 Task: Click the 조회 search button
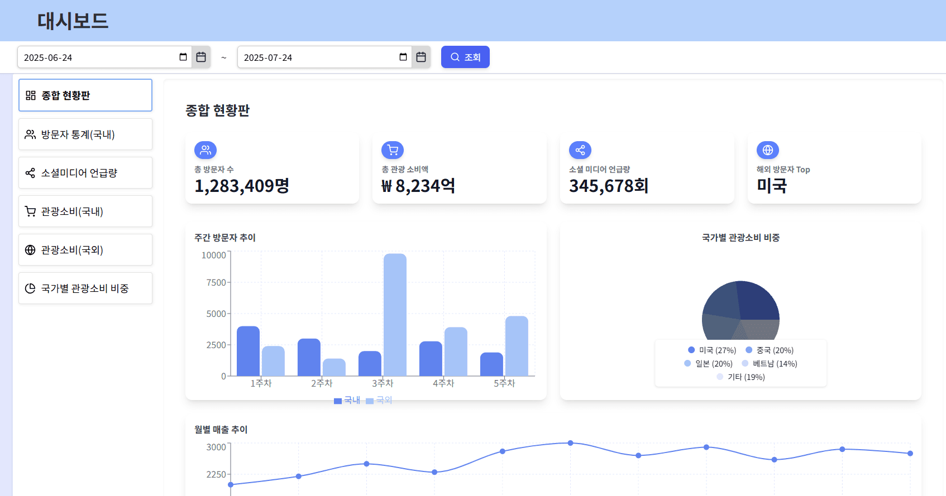pos(465,57)
